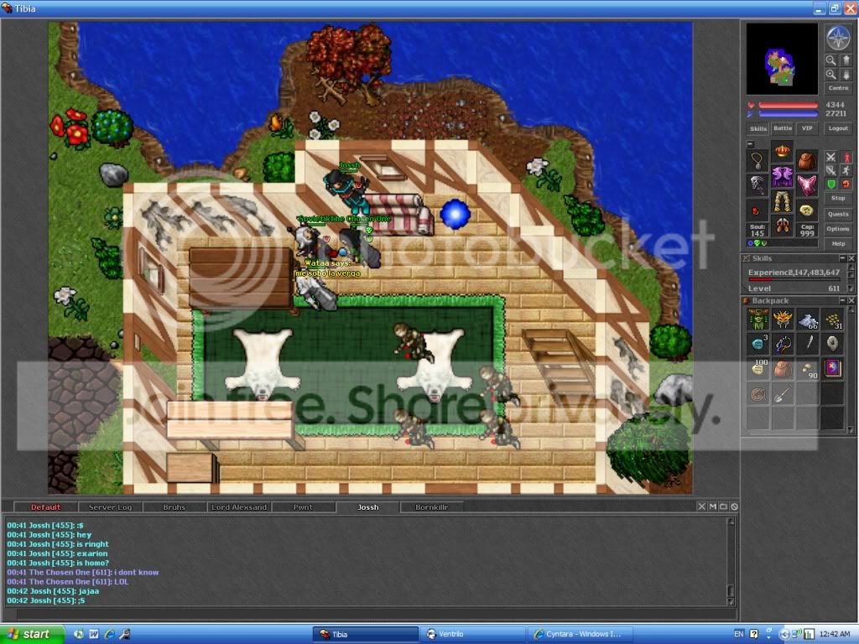Zoom out the minimap
Screen dimensions: 859x644
pyautogui.click(x=831, y=60)
